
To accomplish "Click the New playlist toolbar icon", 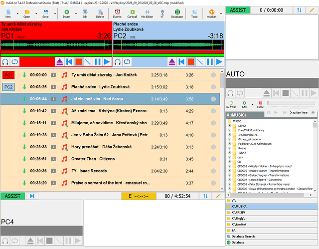I will tap(8, 13).
